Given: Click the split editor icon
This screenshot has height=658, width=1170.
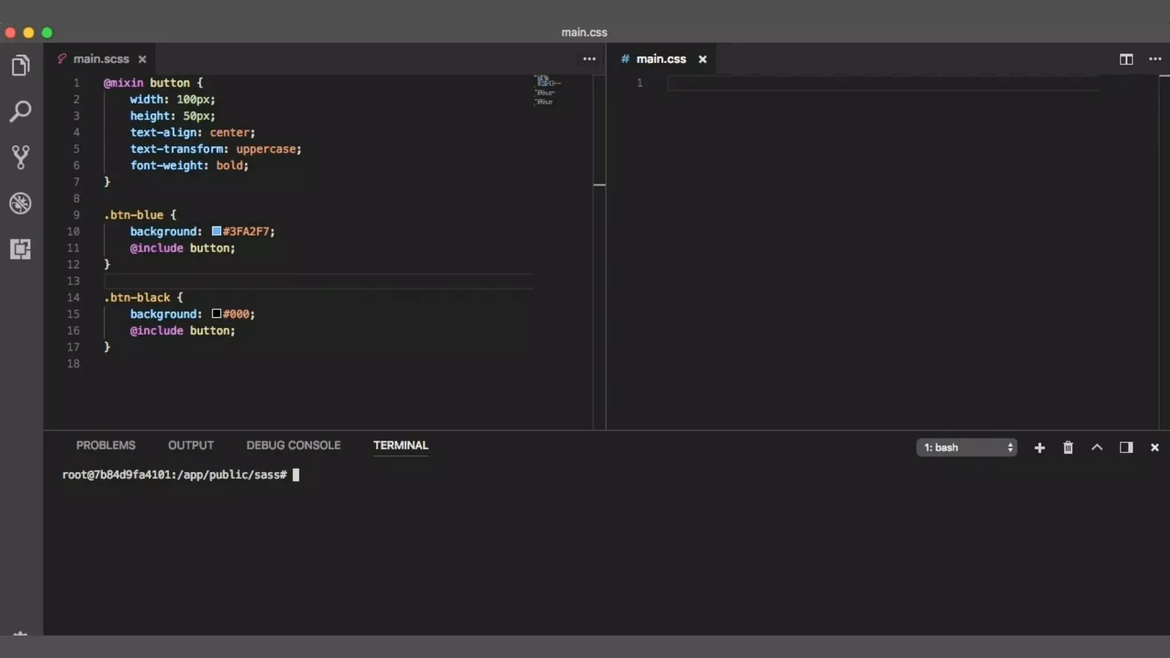Looking at the screenshot, I should (x=1126, y=59).
